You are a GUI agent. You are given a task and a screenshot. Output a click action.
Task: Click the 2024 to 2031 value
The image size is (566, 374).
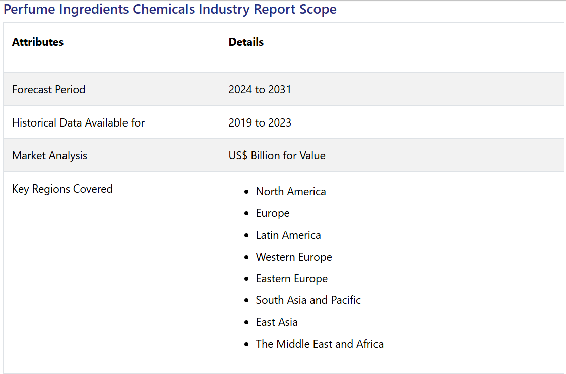click(260, 89)
